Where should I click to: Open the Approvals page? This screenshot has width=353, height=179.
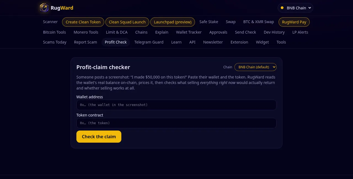[x=218, y=32]
